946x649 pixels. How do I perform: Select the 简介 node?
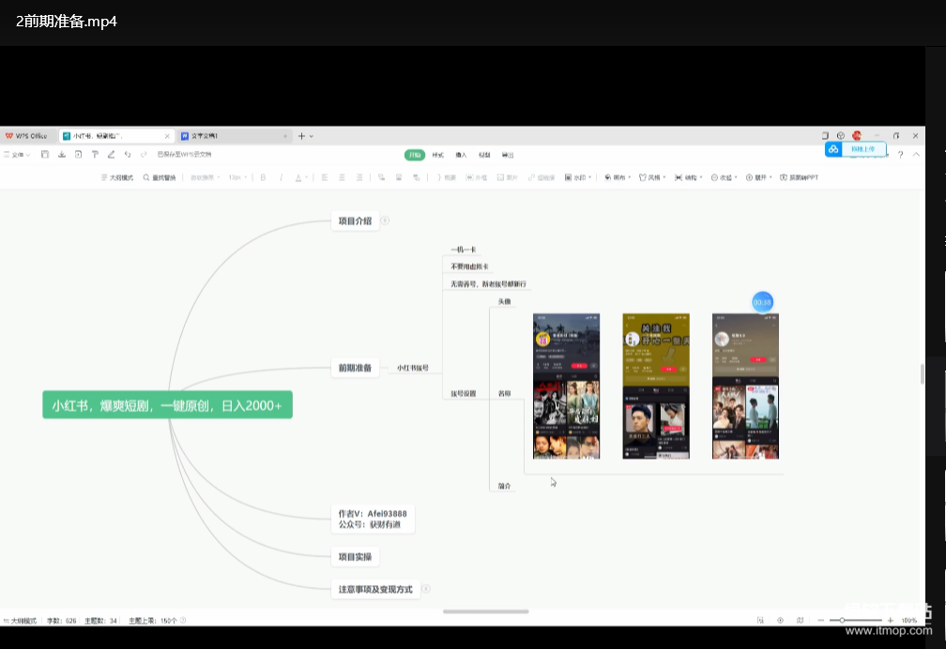tap(504, 486)
